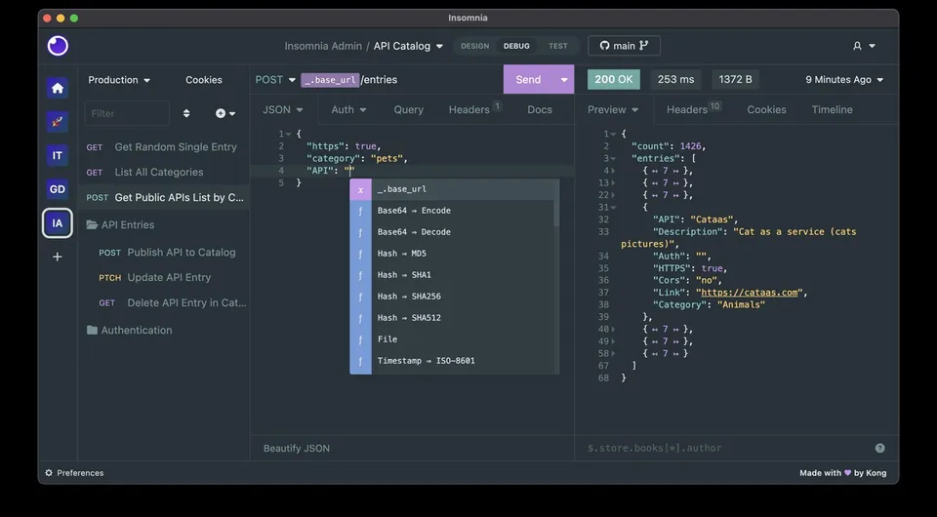This screenshot has width=937, height=517.
Task: Select Publish API to Catalog request
Action: click(x=163, y=253)
